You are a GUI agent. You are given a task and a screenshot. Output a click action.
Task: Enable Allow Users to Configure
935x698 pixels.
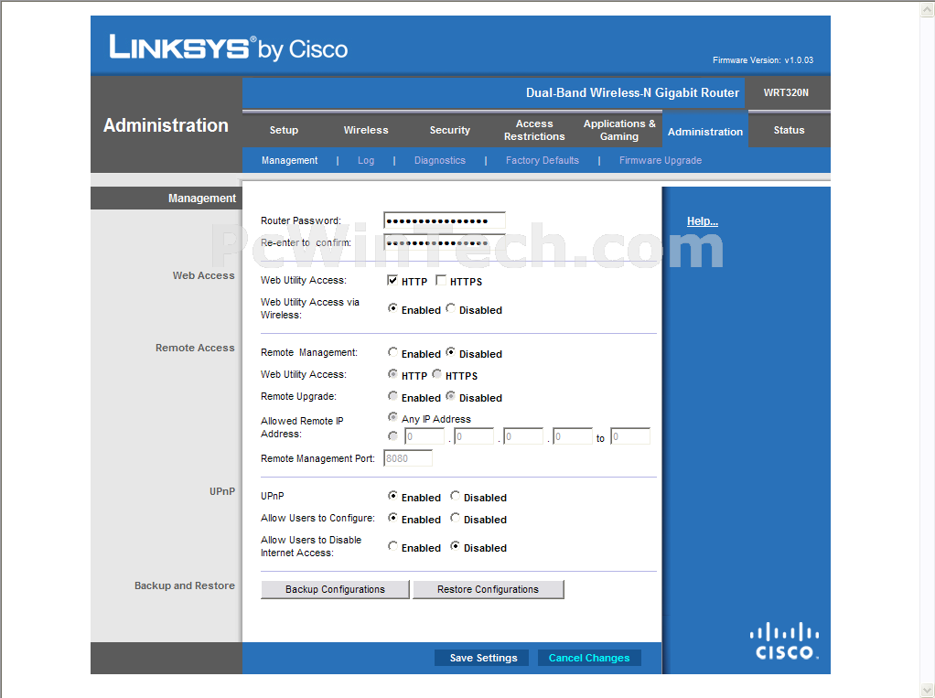(x=392, y=518)
